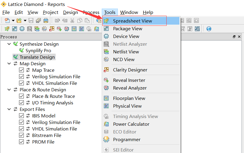Screen dimensions: 244x153
Task: Open Physical View from the toolbar icon
Action: [x=82, y=29]
